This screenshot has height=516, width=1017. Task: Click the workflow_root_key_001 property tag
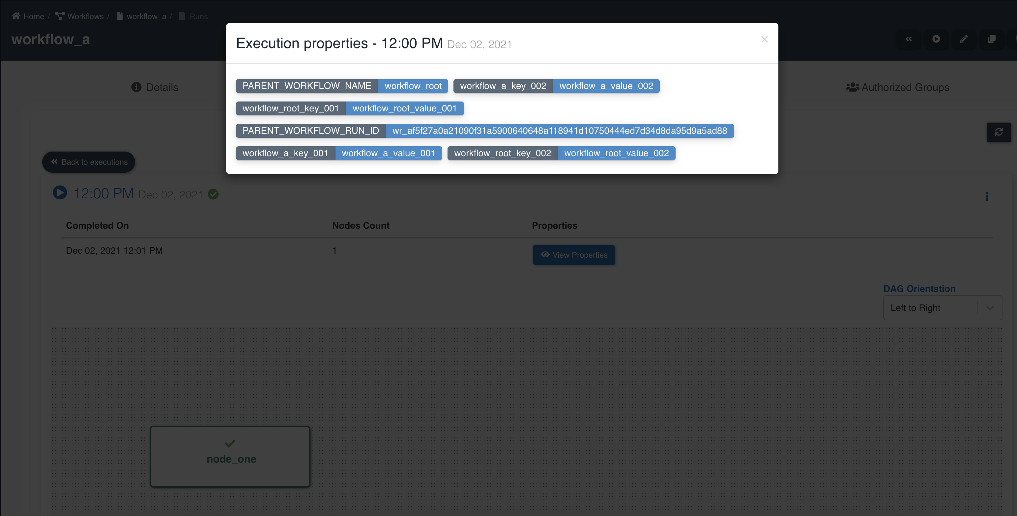point(290,108)
